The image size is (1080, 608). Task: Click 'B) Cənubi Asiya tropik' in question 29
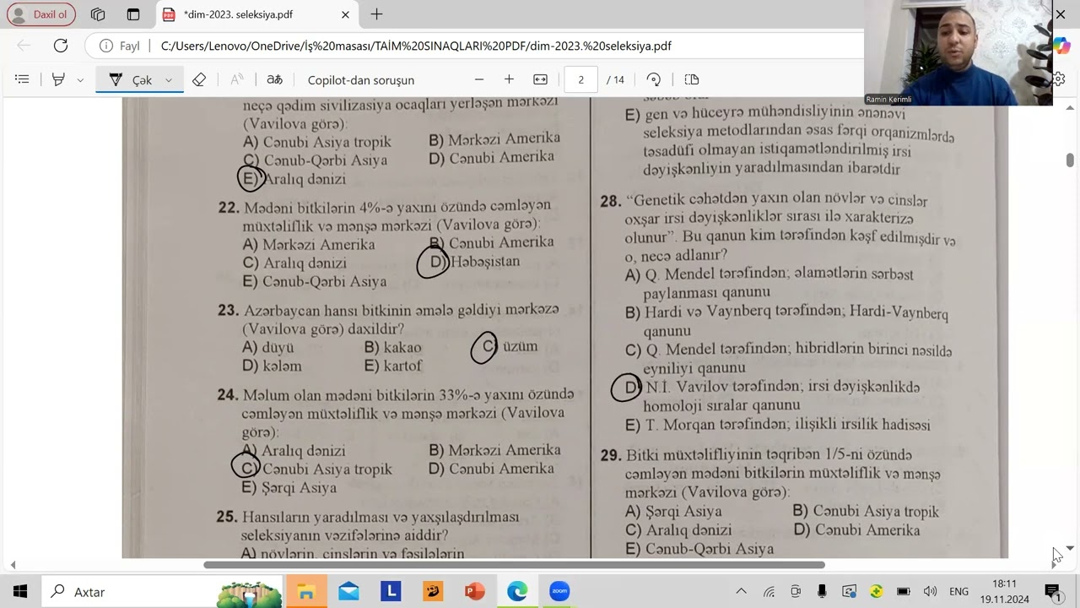[866, 511]
